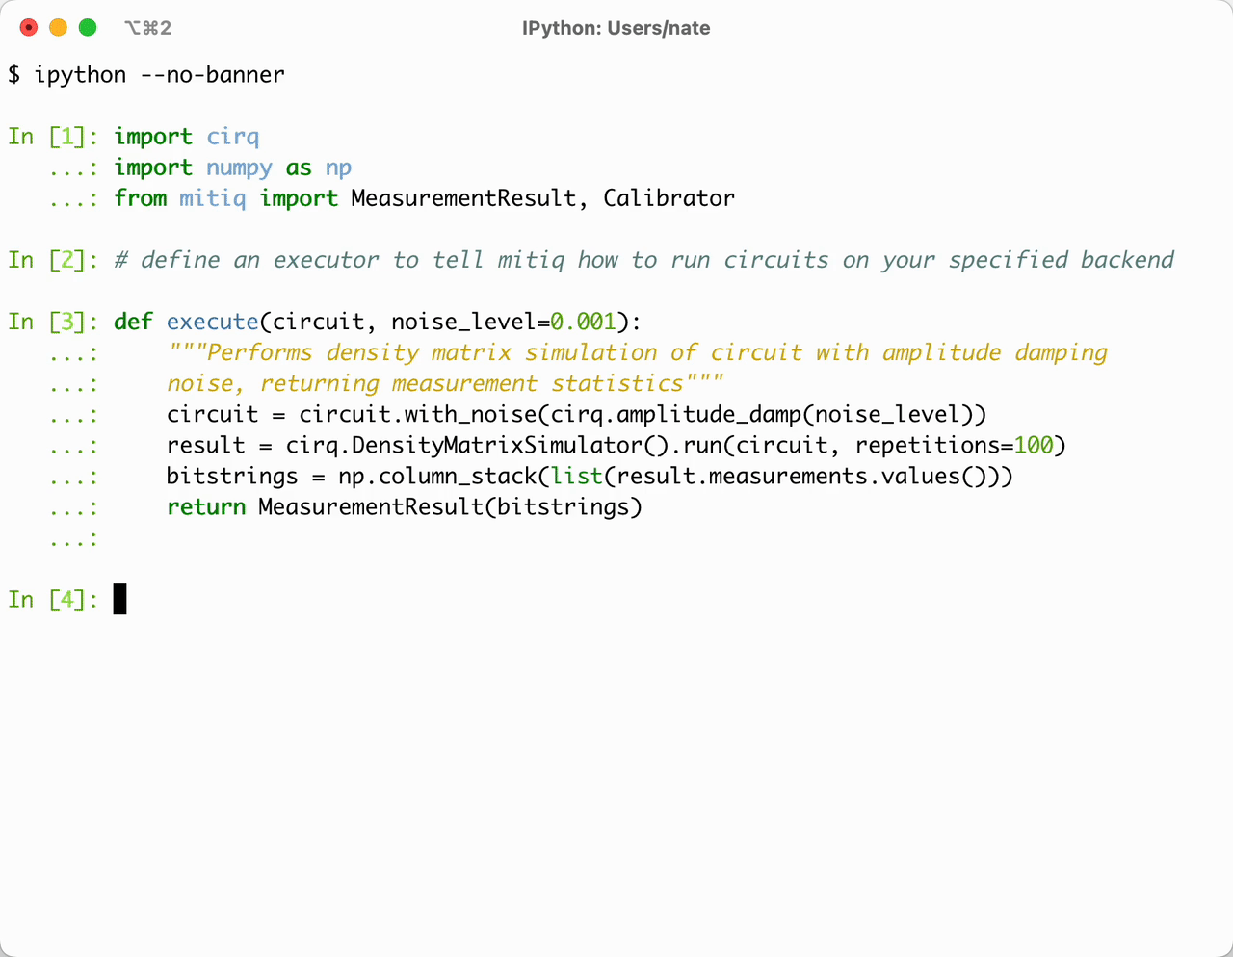
Task: Click 'mitiq' in the from-import line
Action: (213, 198)
